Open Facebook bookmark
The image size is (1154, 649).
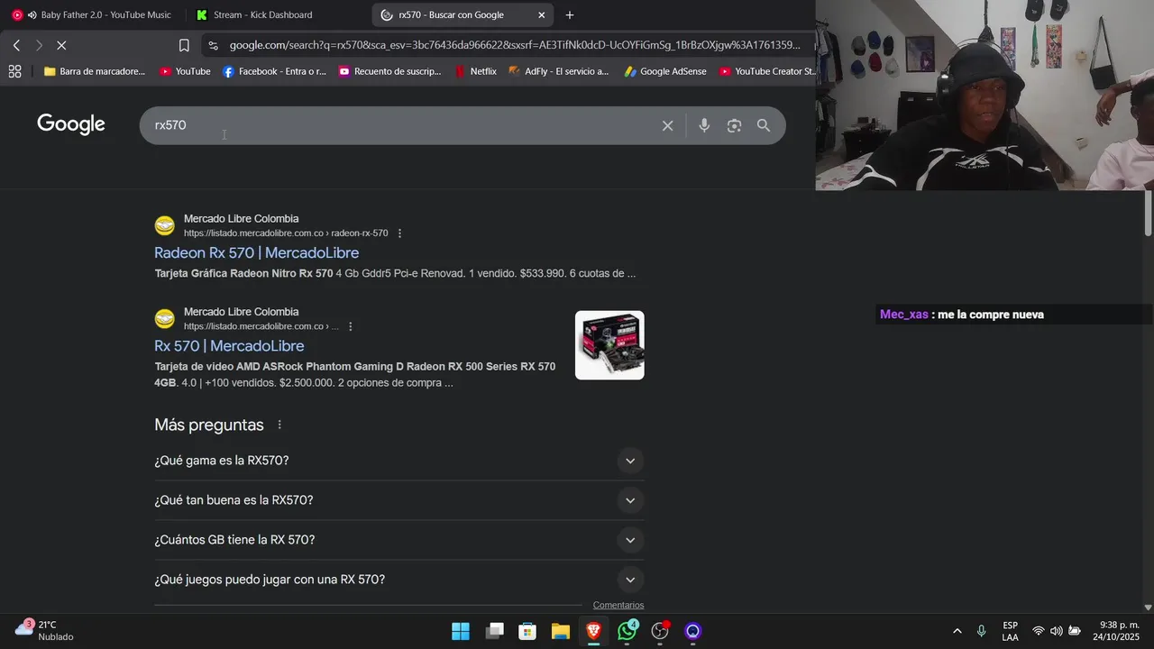(274, 71)
